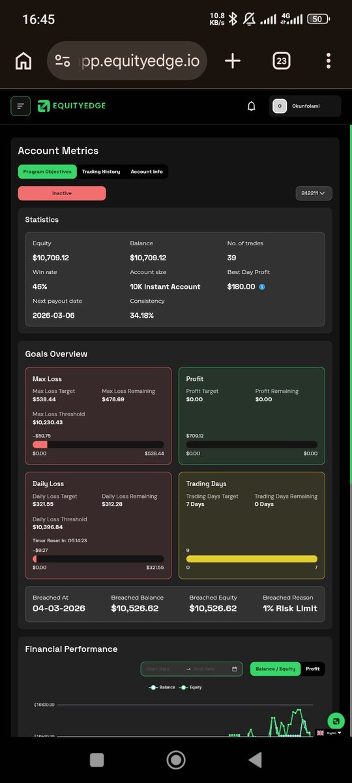
Task: Toggle the Equity series in chart legend
Action: 192,687
